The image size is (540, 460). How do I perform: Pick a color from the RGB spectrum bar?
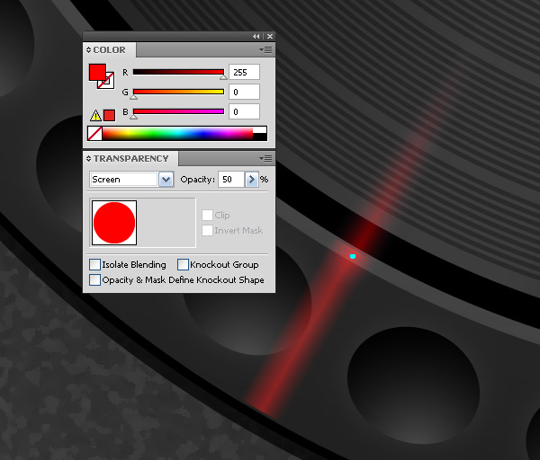[177, 133]
